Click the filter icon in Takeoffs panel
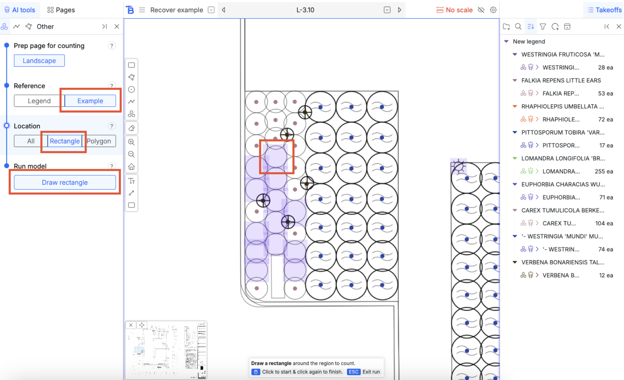The height and width of the screenshot is (380, 624). pos(543,27)
